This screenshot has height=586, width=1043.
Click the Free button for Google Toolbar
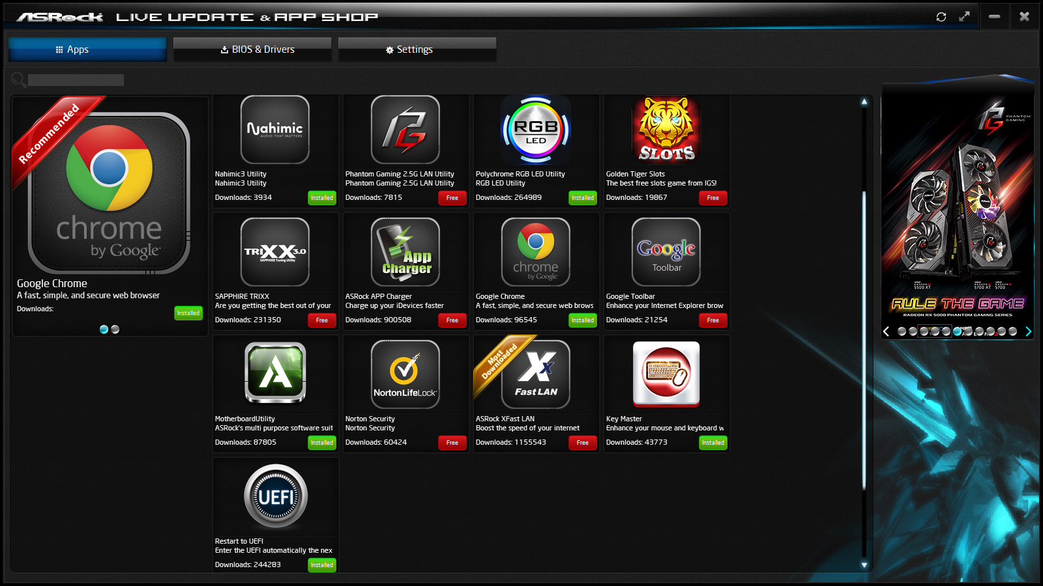pos(713,320)
